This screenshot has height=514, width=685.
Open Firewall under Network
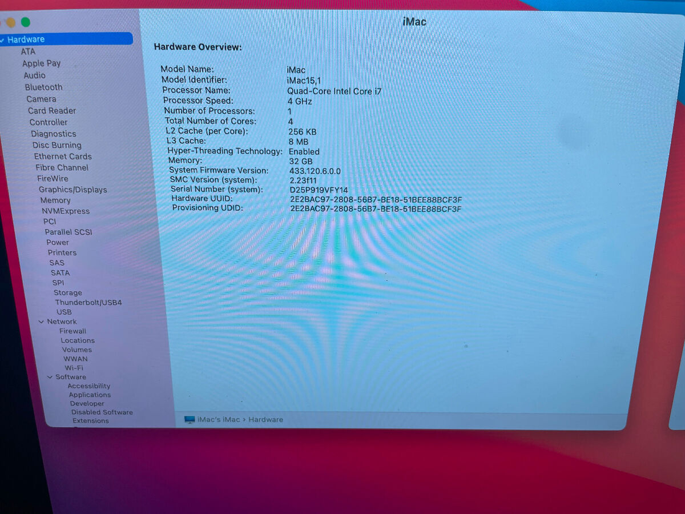point(73,331)
